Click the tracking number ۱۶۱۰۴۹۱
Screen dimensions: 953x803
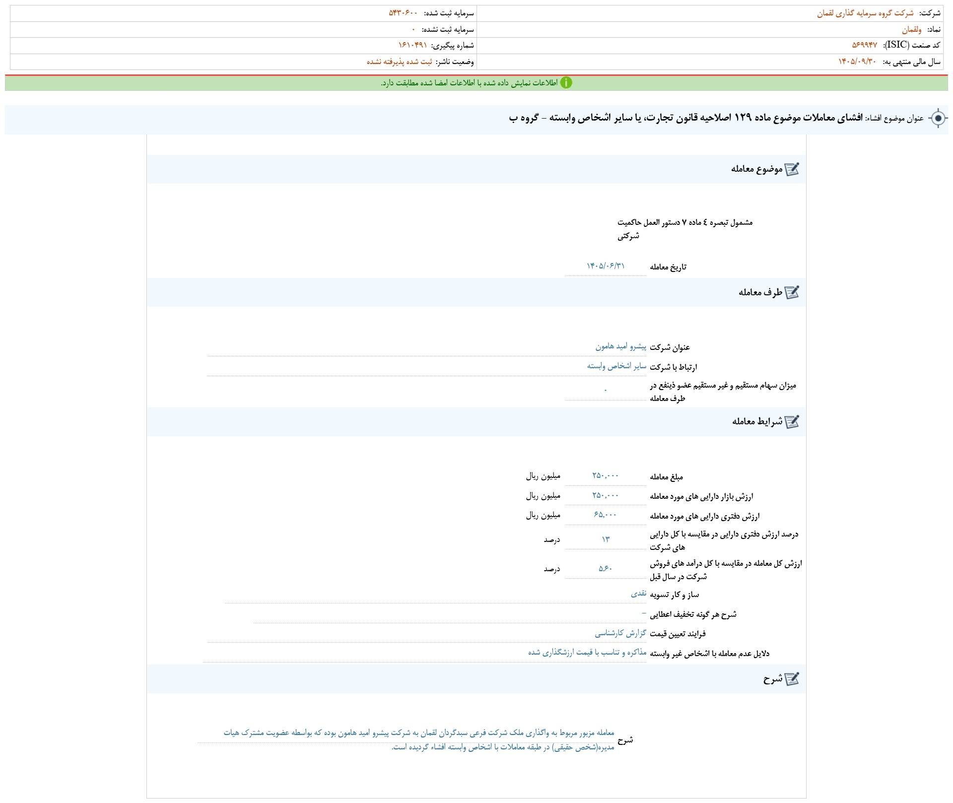412,45
